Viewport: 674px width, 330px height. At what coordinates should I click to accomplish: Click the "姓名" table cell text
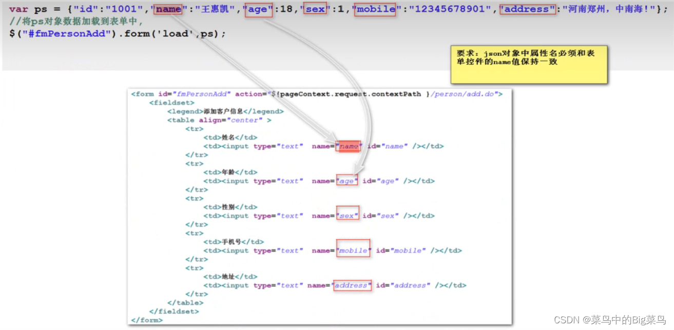click(x=228, y=138)
